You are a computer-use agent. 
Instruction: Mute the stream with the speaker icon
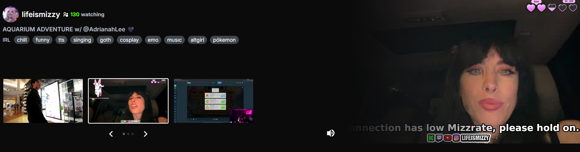pos(331,133)
